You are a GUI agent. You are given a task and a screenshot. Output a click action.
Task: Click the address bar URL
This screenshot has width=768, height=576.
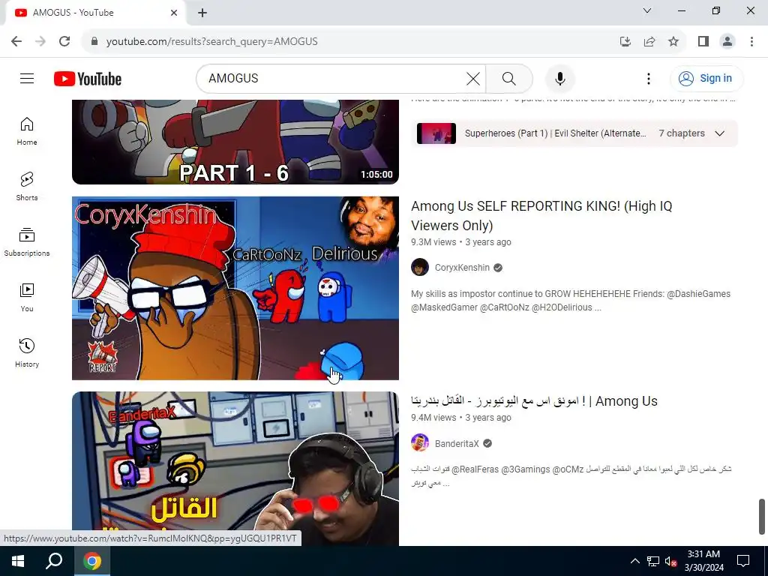(x=211, y=41)
